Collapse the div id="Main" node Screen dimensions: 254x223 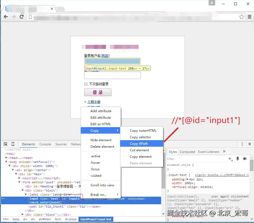click(16, 174)
